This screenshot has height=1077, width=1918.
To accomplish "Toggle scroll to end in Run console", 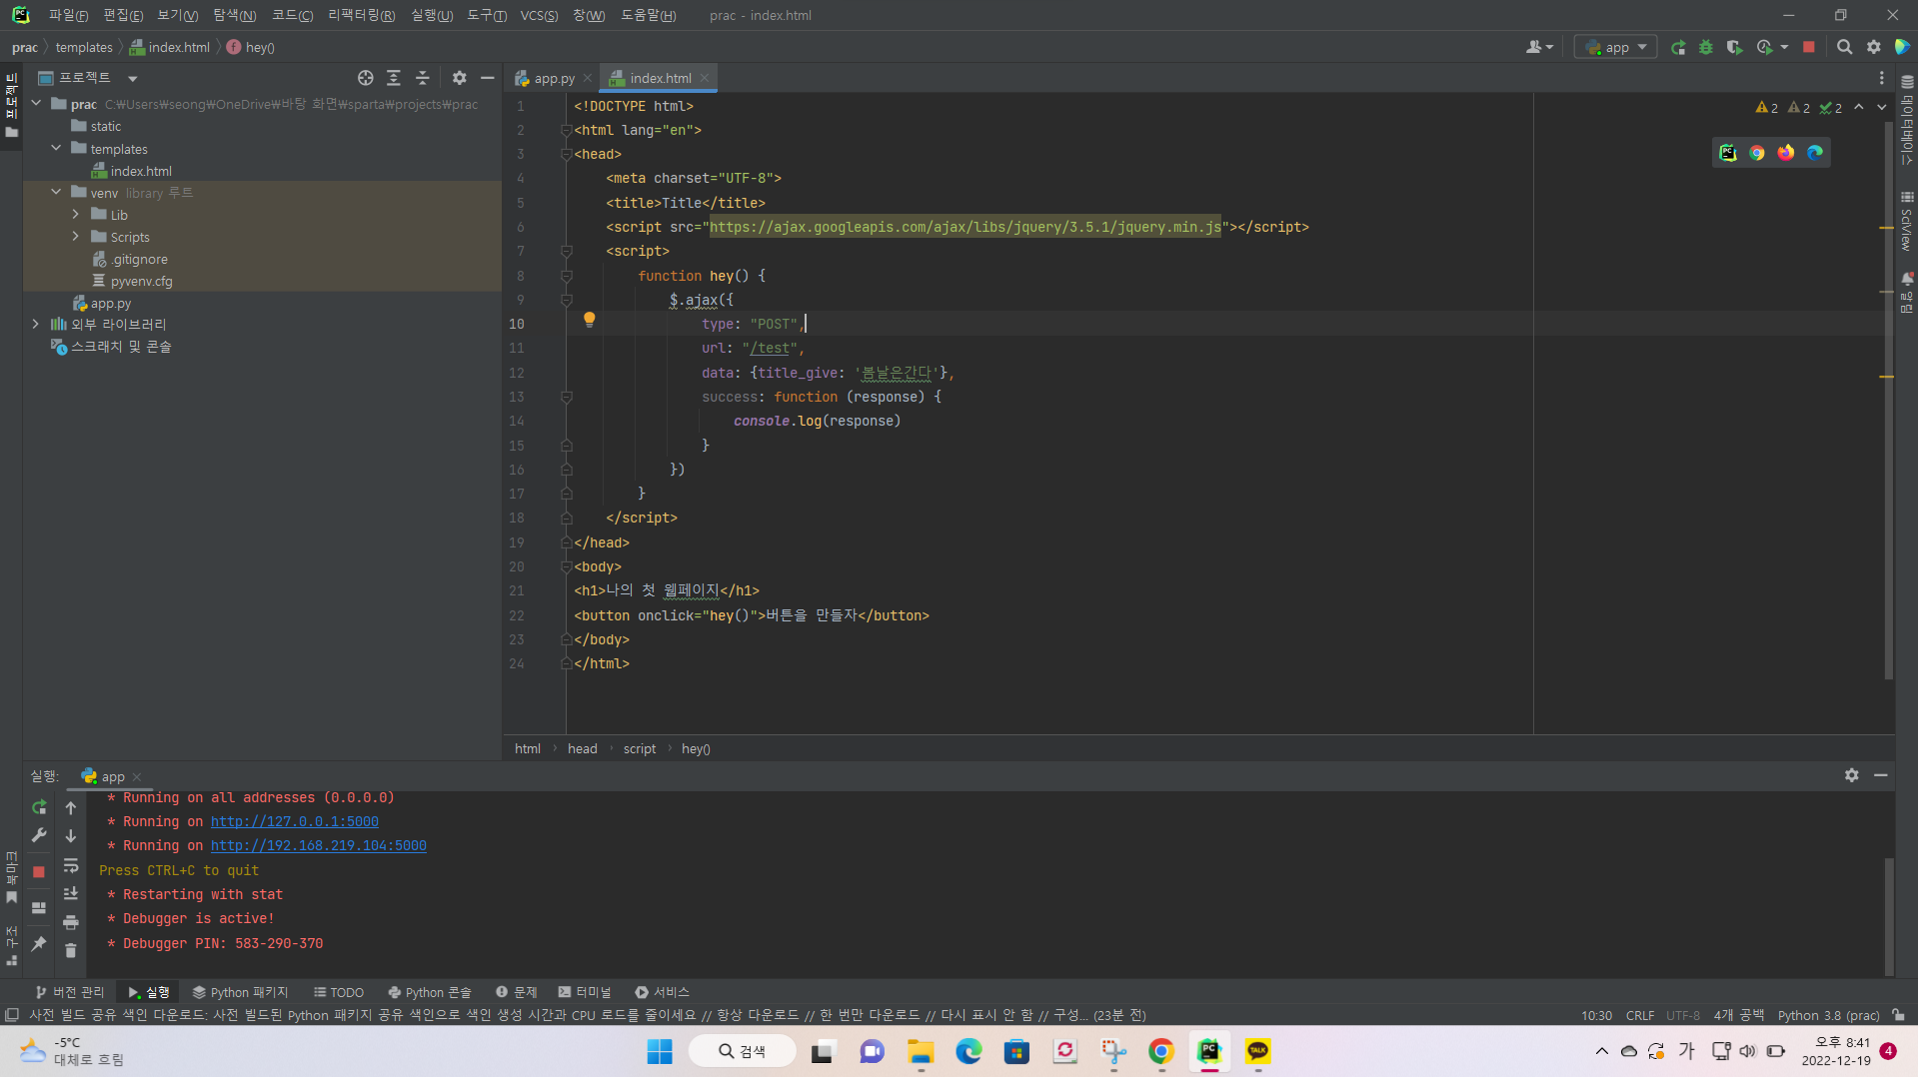I will (x=71, y=893).
